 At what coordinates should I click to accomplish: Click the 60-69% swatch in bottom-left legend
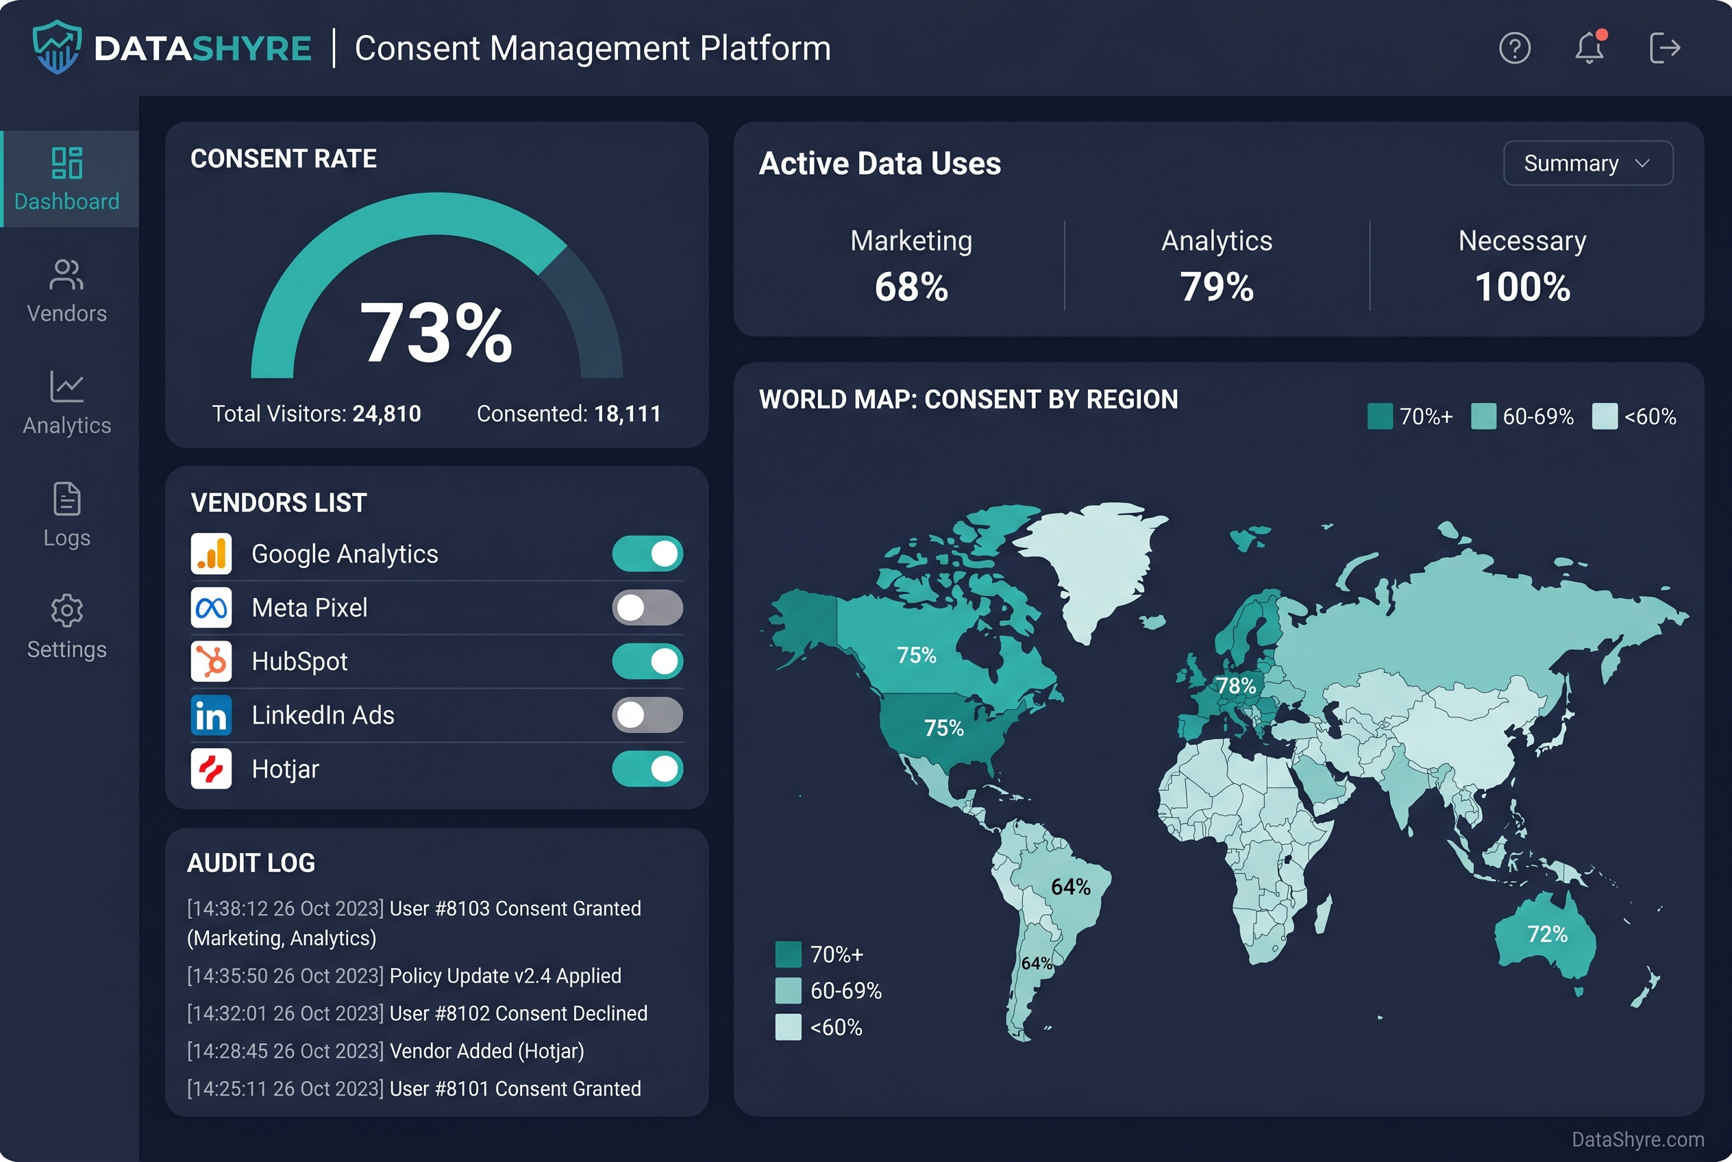788,990
